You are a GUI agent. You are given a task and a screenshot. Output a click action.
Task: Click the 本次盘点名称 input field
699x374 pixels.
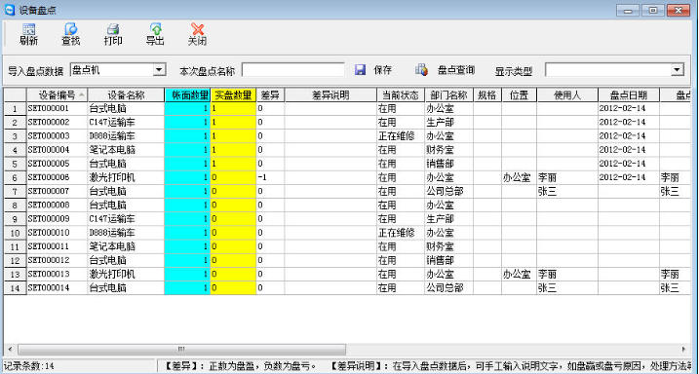293,69
